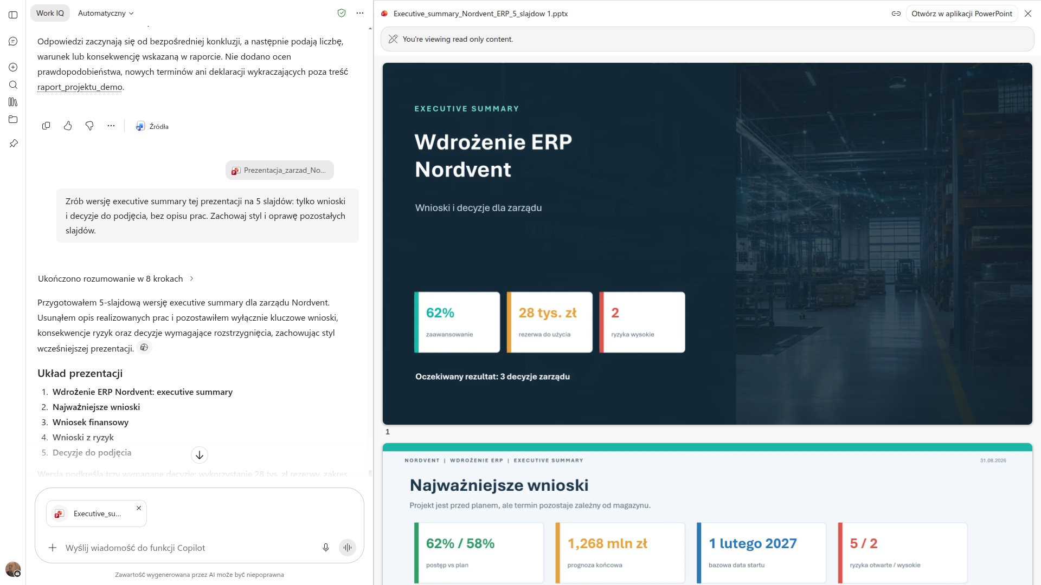Open the folder icon in sidebar
This screenshot has width=1041, height=585.
(13, 119)
